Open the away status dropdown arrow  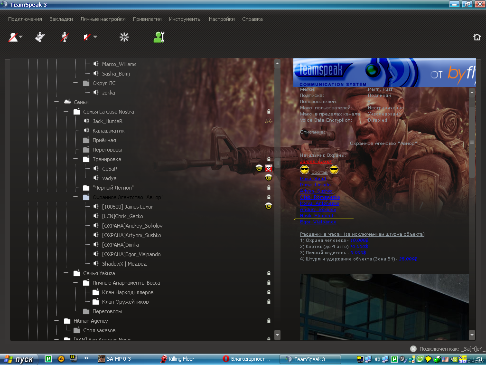pos(21,37)
